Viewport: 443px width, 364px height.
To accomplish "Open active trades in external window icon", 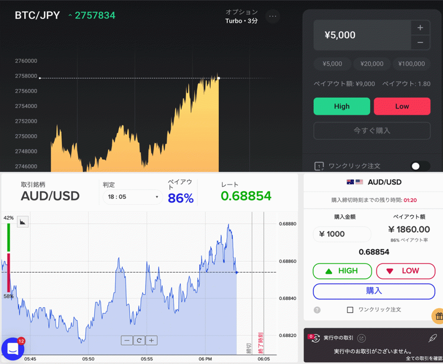I will 362,338.
